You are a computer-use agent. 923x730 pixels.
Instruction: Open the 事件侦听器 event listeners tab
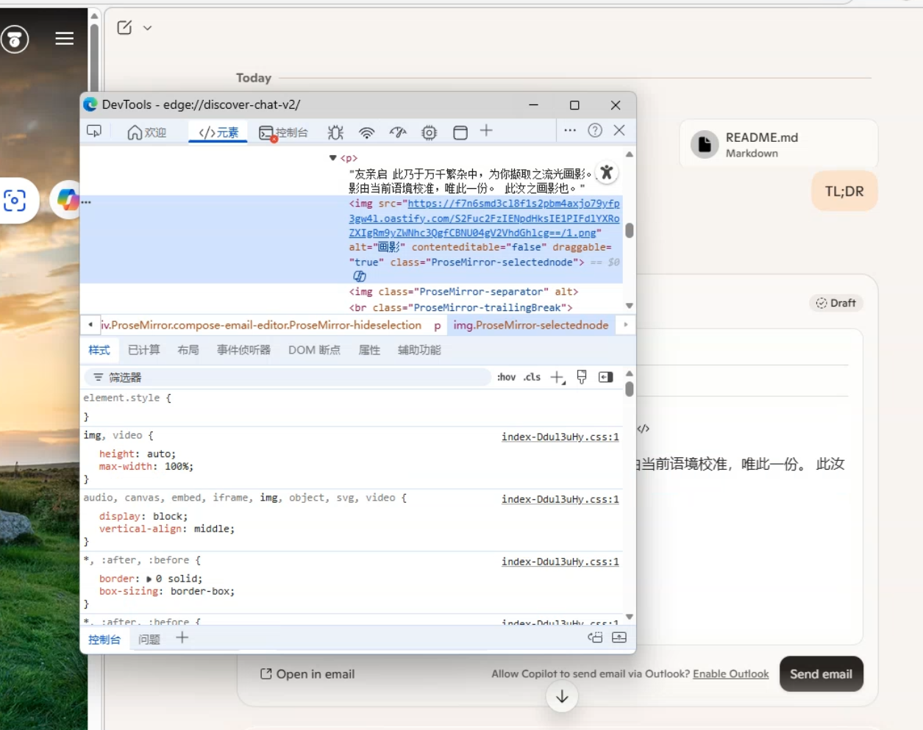tap(243, 350)
